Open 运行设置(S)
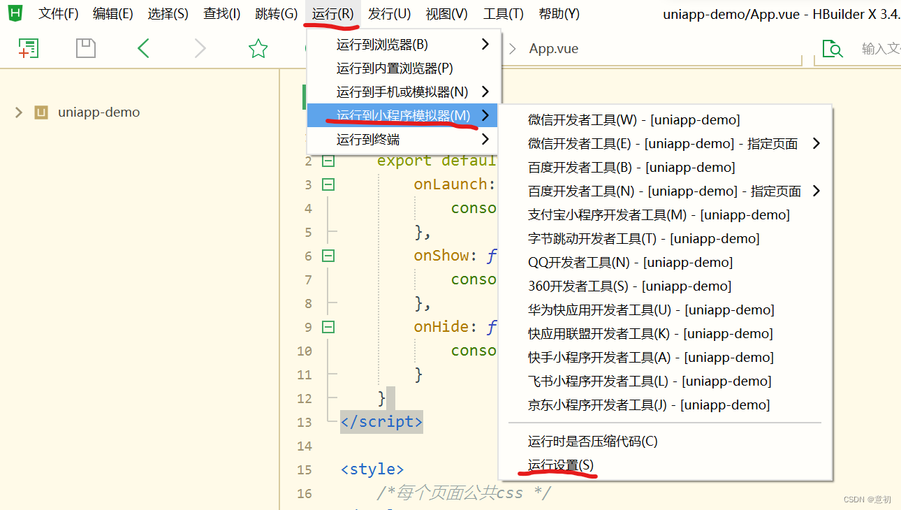Screen dimensions: 901x510 click(x=666, y=465)
